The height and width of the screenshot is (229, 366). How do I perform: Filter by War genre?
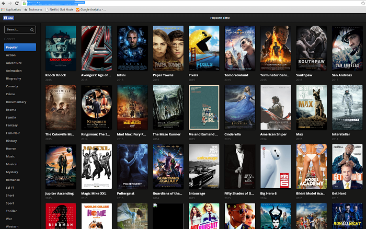[x=9, y=219]
